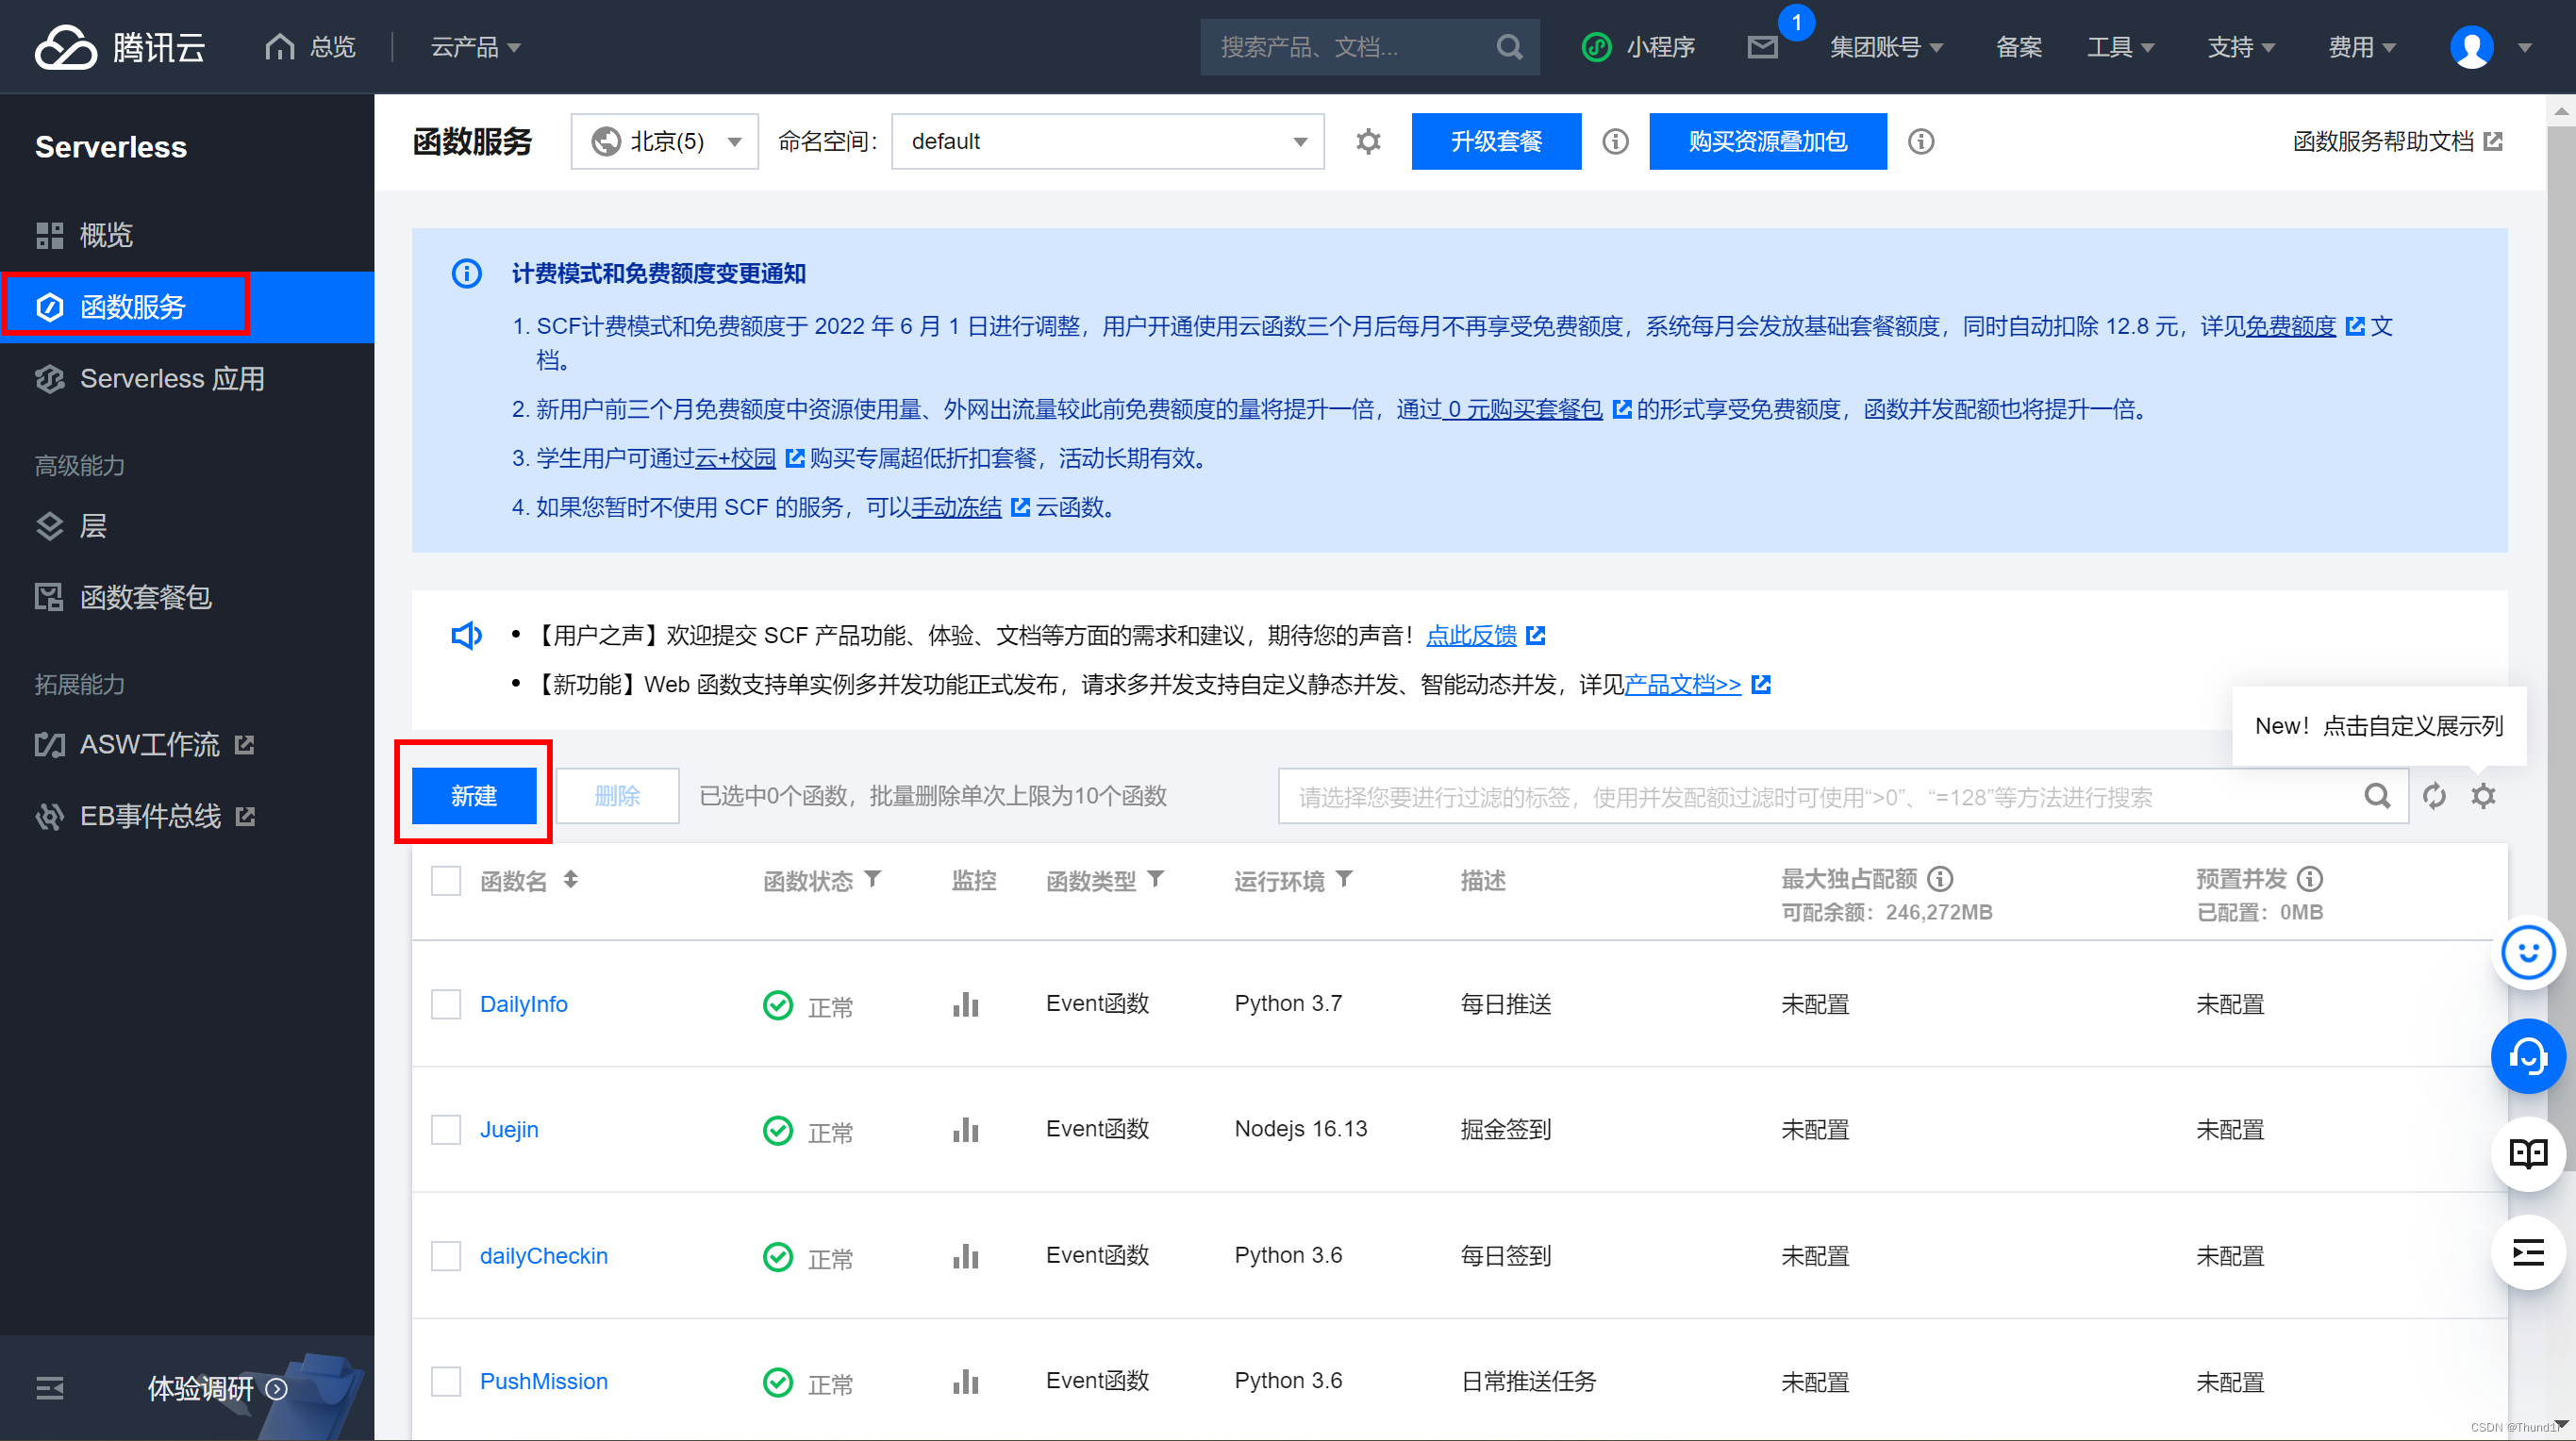This screenshot has height=1441, width=2576.
Task: Open monitoring chart for Juejin
Action: pos(965,1129)
